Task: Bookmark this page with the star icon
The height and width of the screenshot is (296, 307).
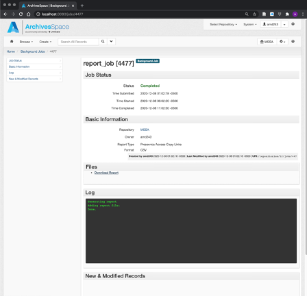Action: 254,14
